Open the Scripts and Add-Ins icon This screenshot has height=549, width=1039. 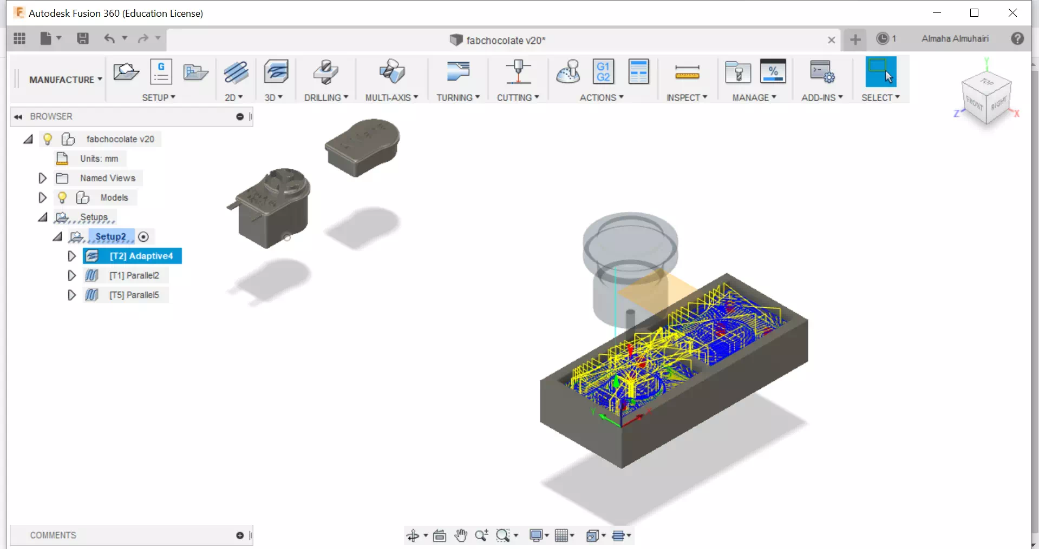tap(822, 72)
